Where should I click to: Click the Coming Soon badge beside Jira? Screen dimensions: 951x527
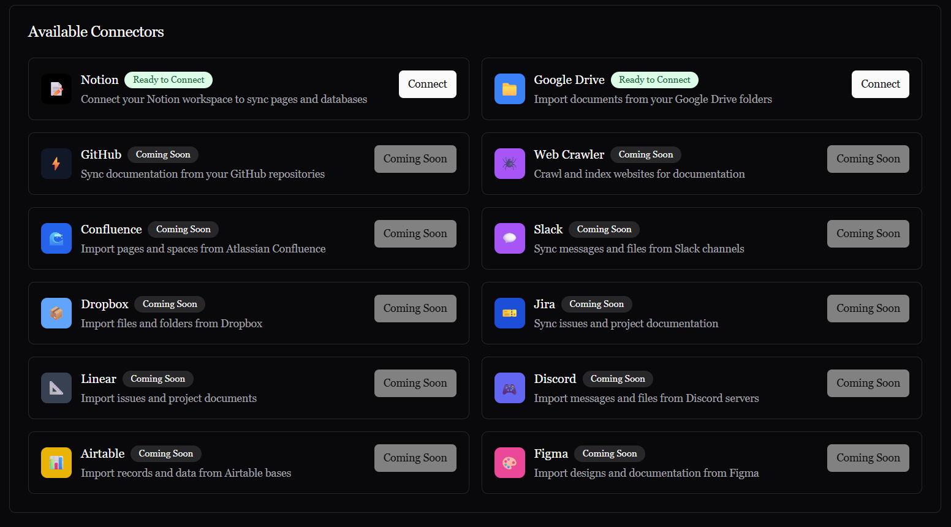point(597,304)
